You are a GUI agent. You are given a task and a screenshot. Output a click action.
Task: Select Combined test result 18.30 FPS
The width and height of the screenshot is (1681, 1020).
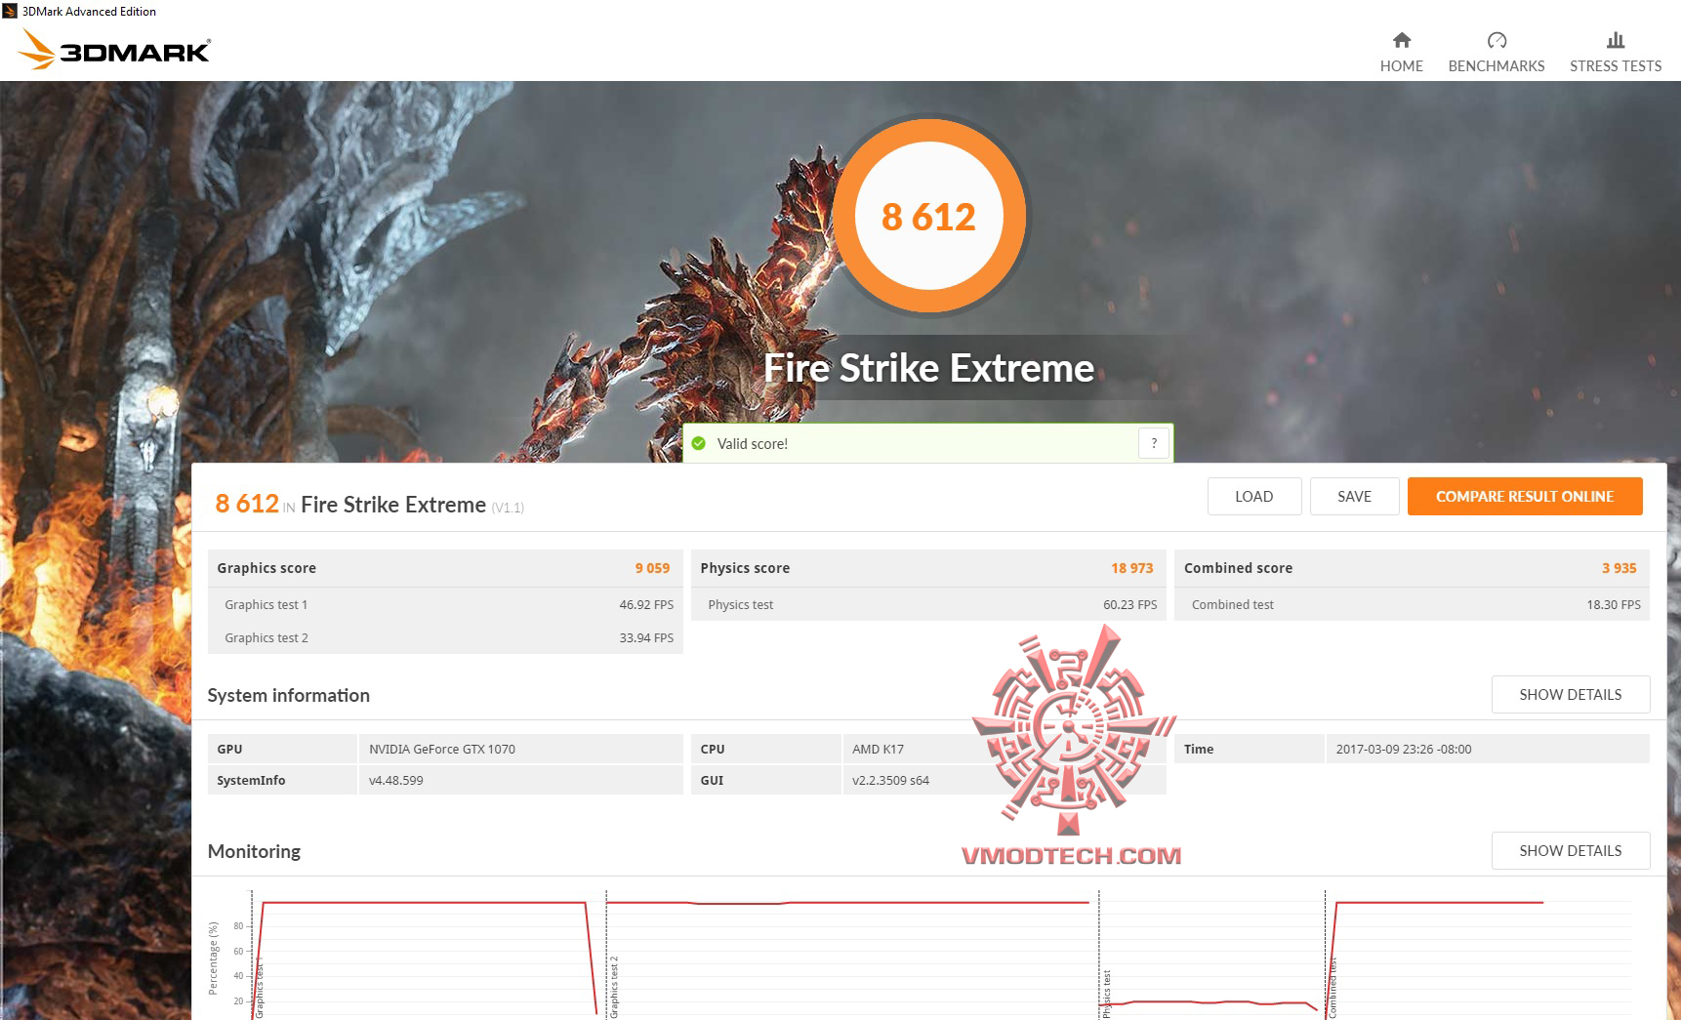pos(1614,605)
